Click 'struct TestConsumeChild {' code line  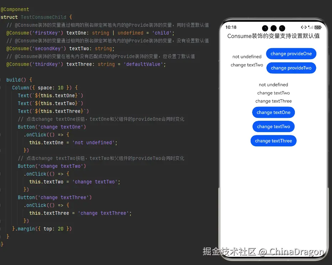pos(36,17)
